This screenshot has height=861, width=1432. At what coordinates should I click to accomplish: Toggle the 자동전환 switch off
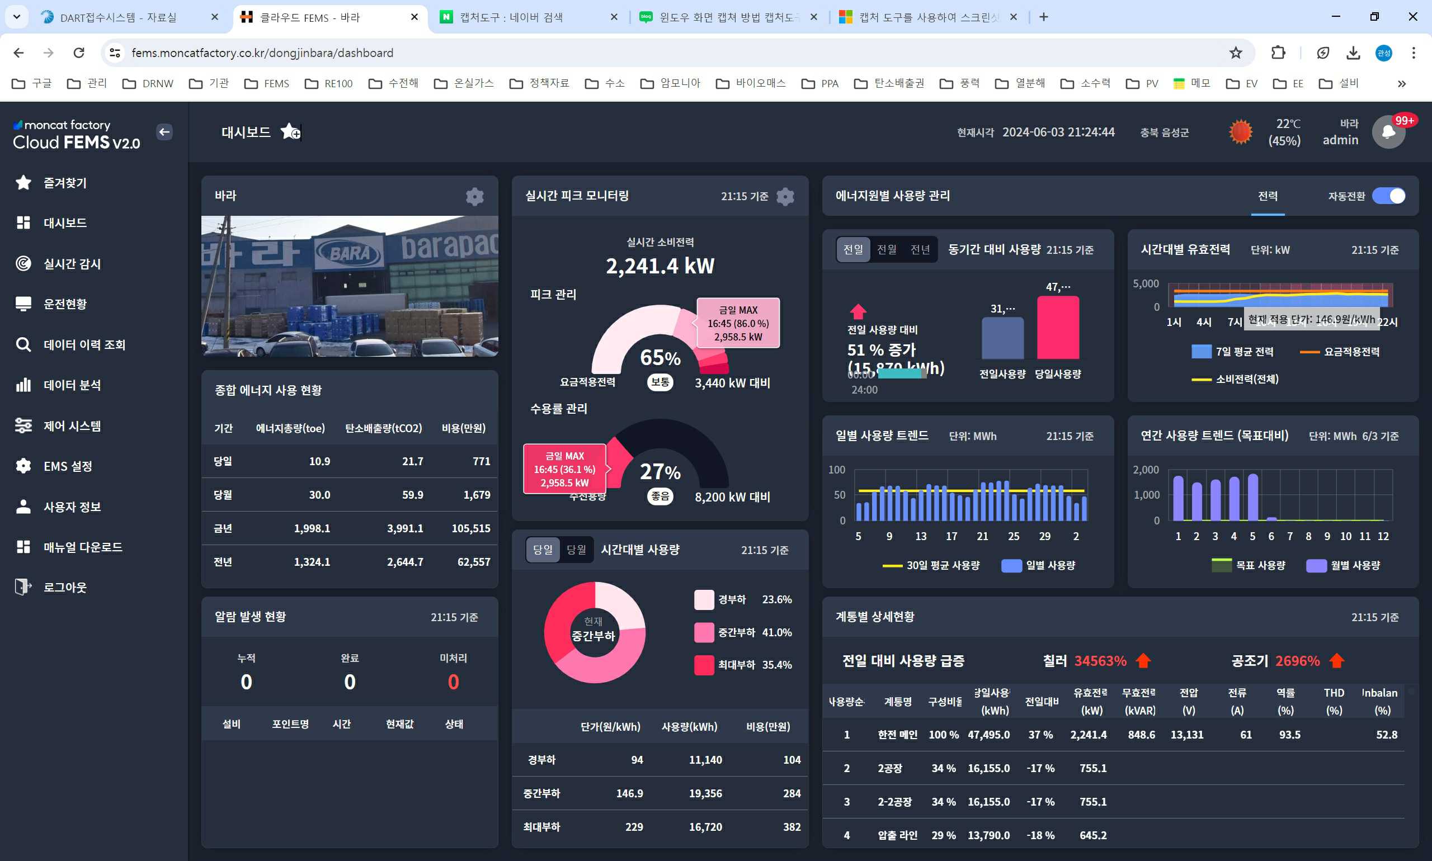1388,196
